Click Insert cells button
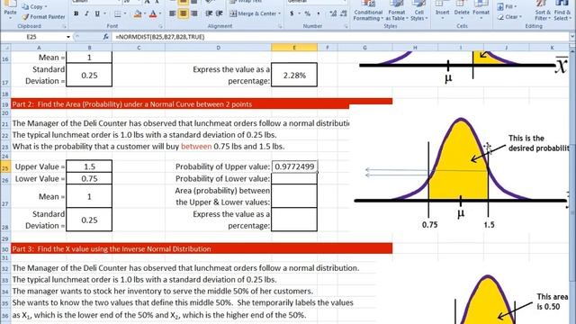This screenshot has height=324, width=576. 442,10
